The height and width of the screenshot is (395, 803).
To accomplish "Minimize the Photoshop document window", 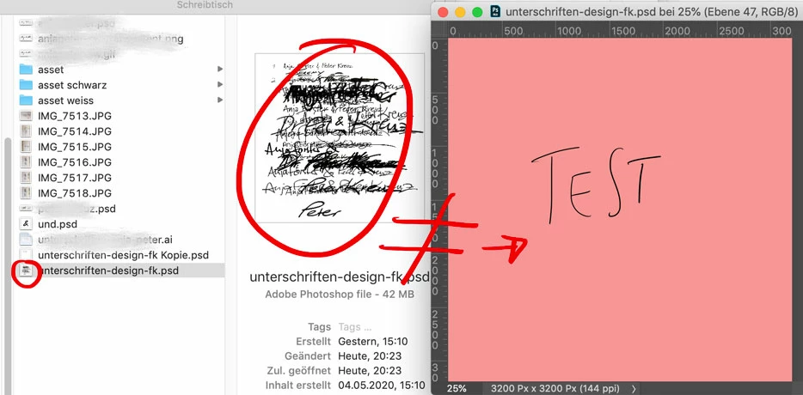I will click(460, 12).
